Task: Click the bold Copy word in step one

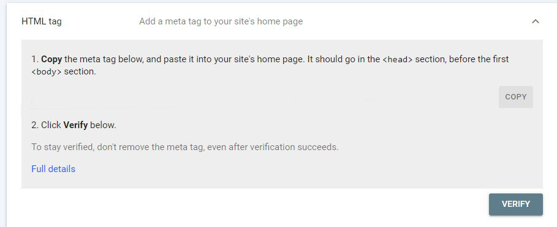Action: point(51,59)
